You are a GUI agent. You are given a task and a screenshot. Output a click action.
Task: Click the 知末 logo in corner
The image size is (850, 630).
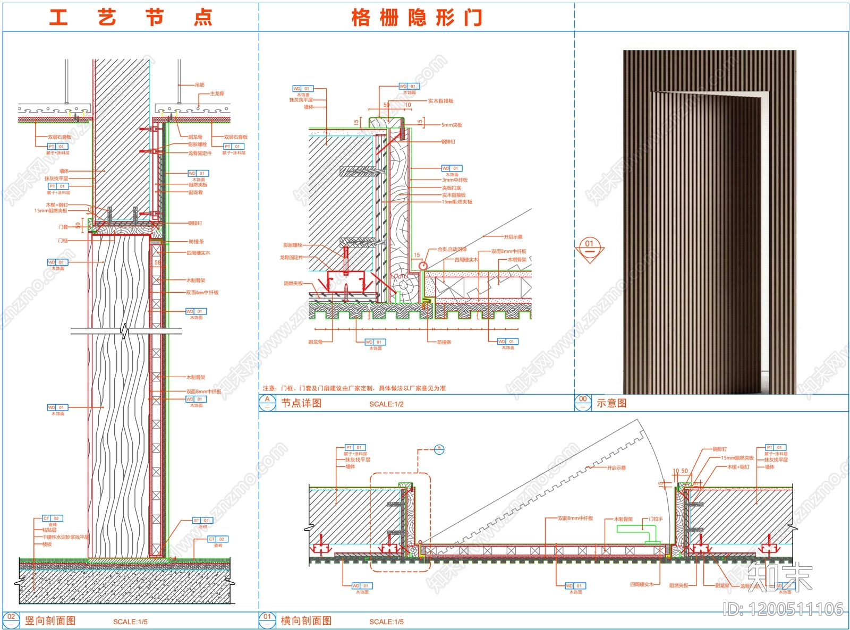(x=780, y=578)
